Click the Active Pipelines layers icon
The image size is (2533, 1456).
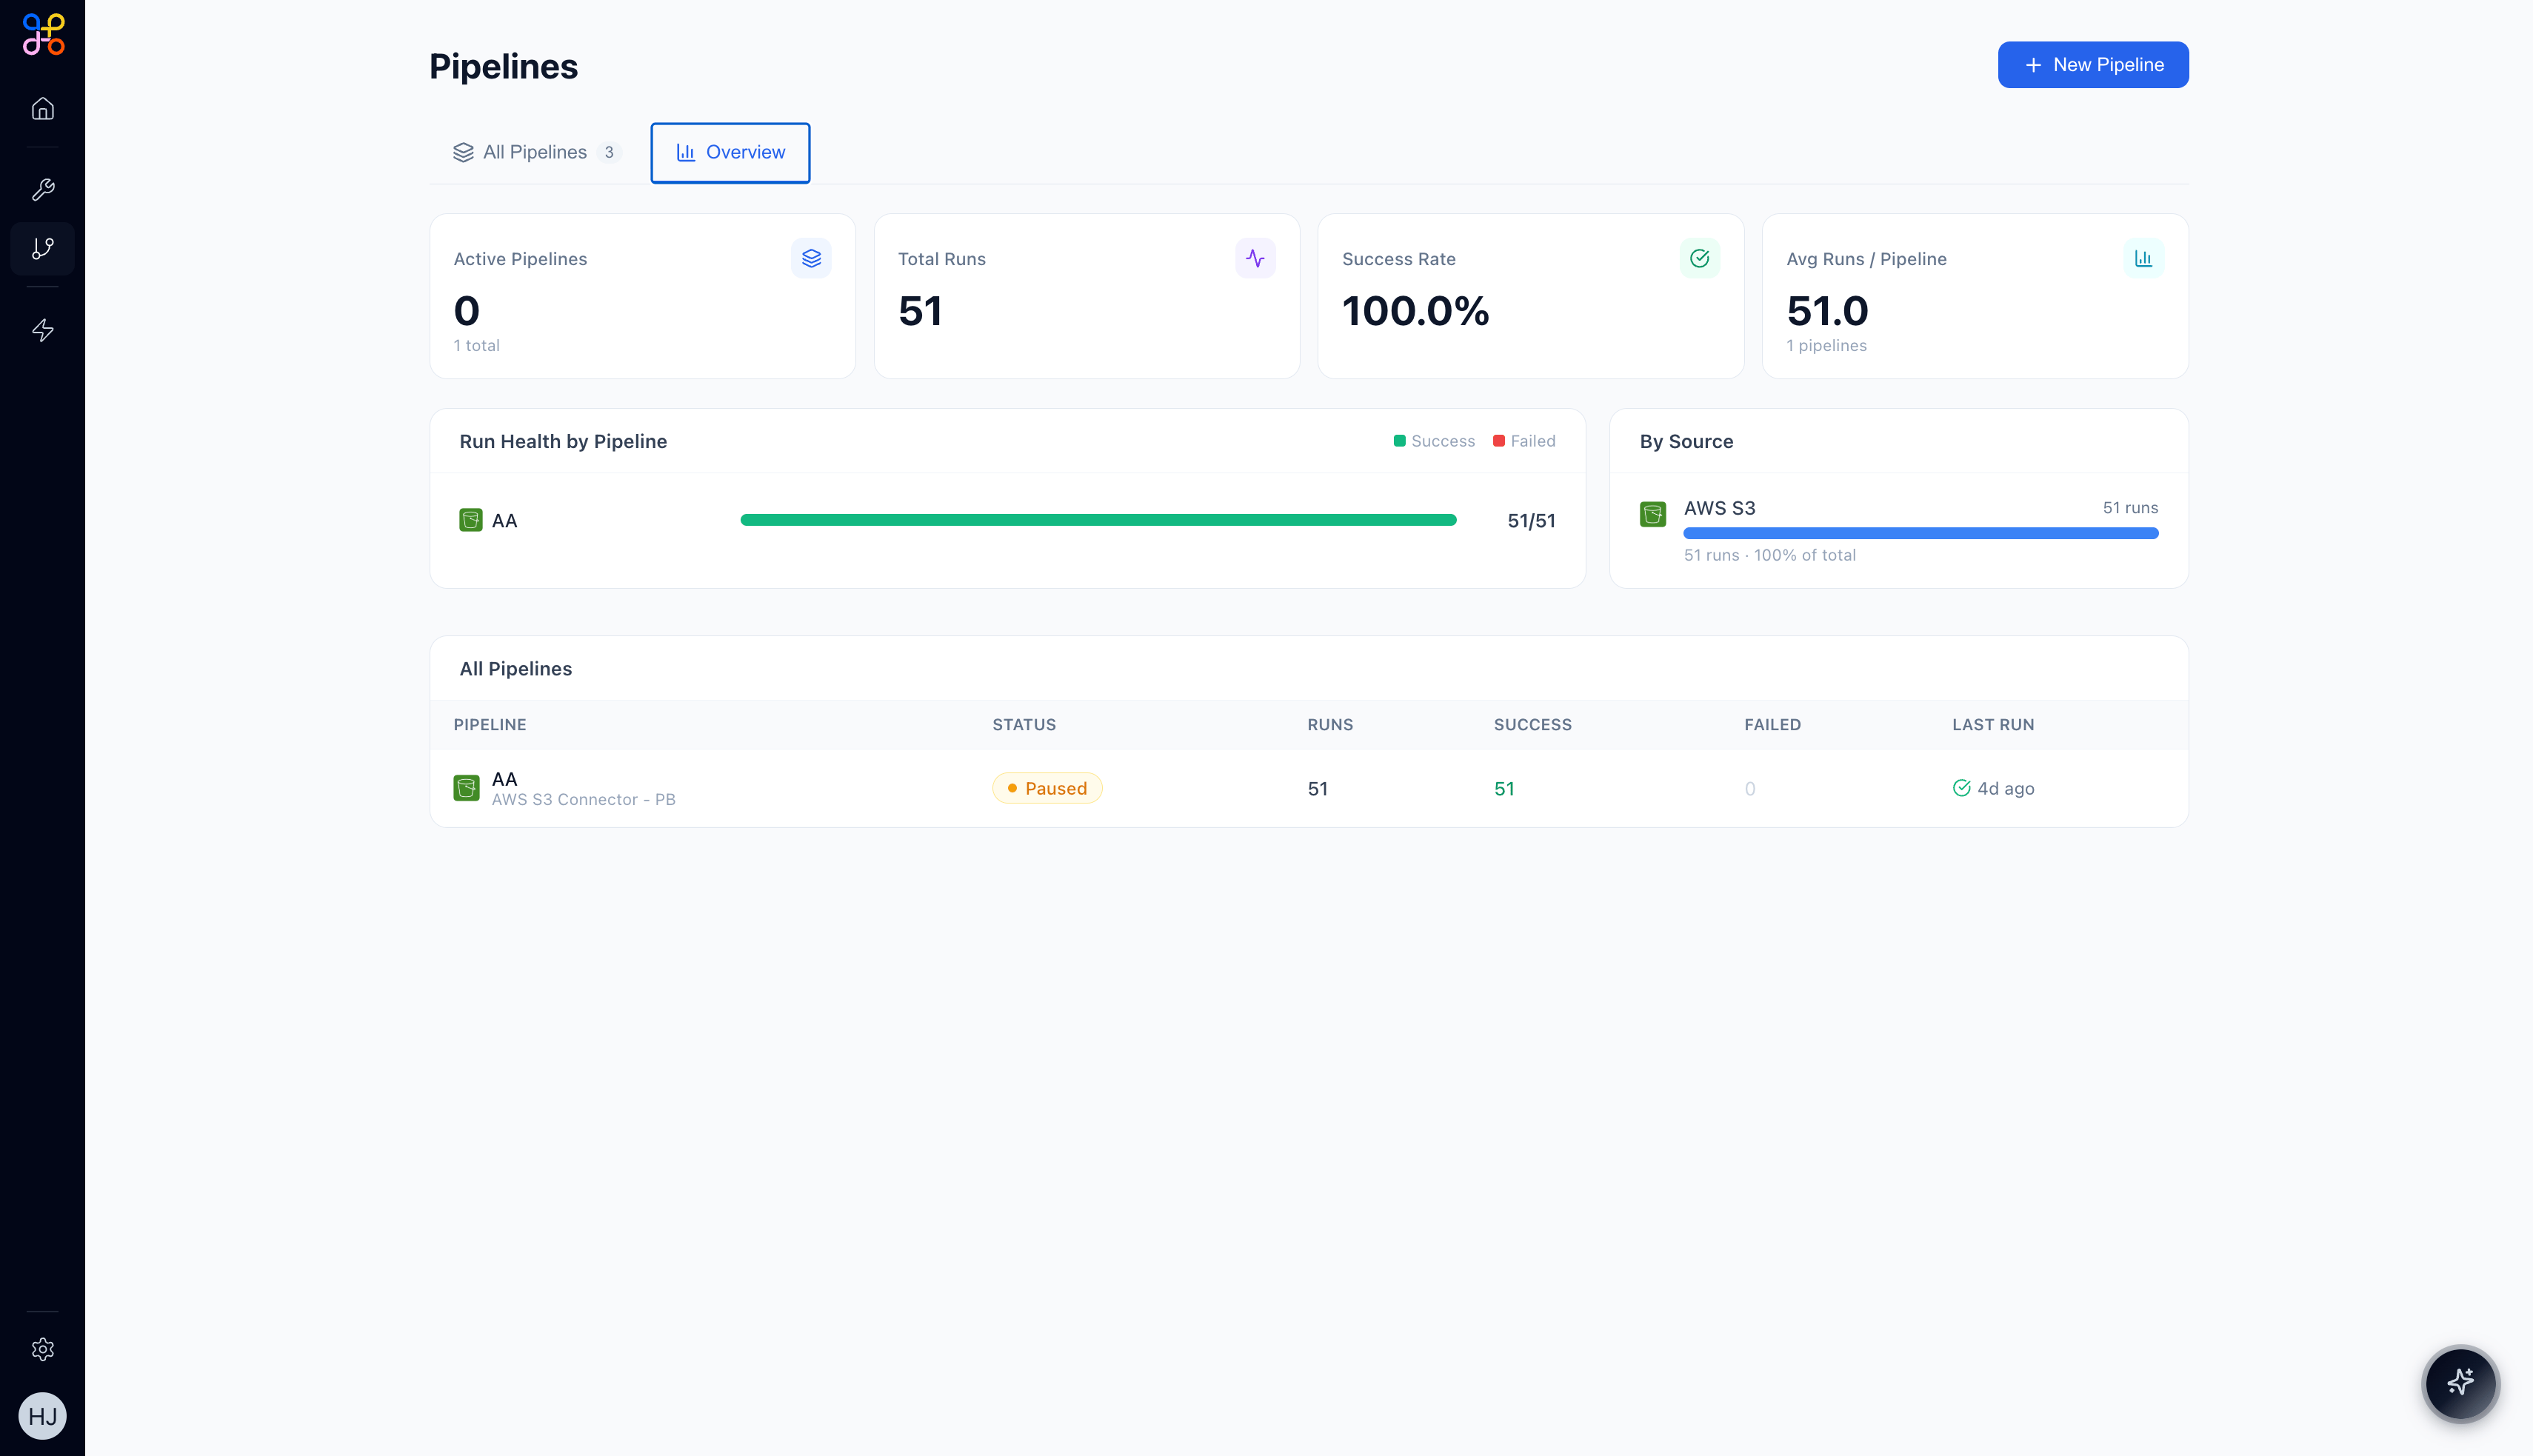(811, 258)
